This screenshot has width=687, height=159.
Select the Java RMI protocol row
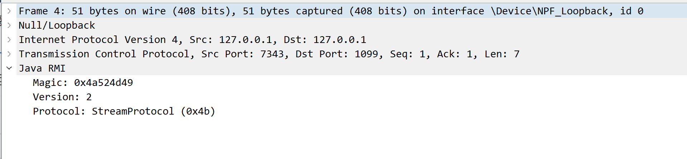[344, 68]
